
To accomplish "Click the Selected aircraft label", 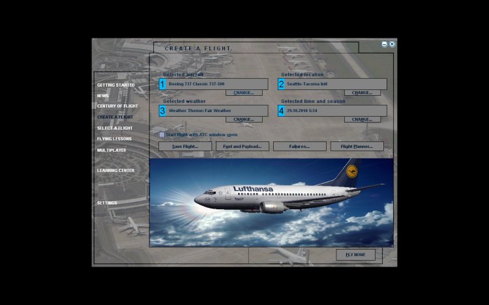I will (183, 74).
